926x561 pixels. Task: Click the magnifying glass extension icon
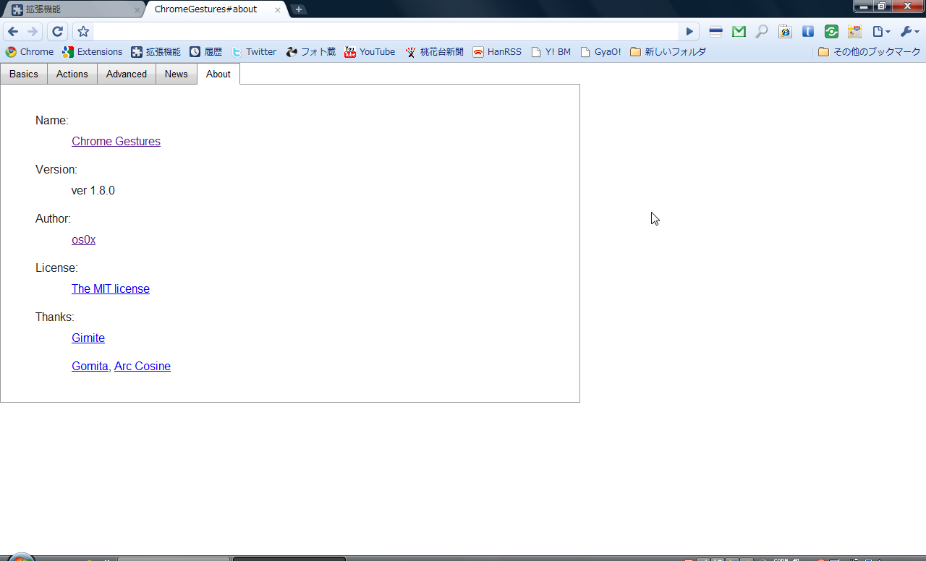pyautogui.click(x=762, y=32)
